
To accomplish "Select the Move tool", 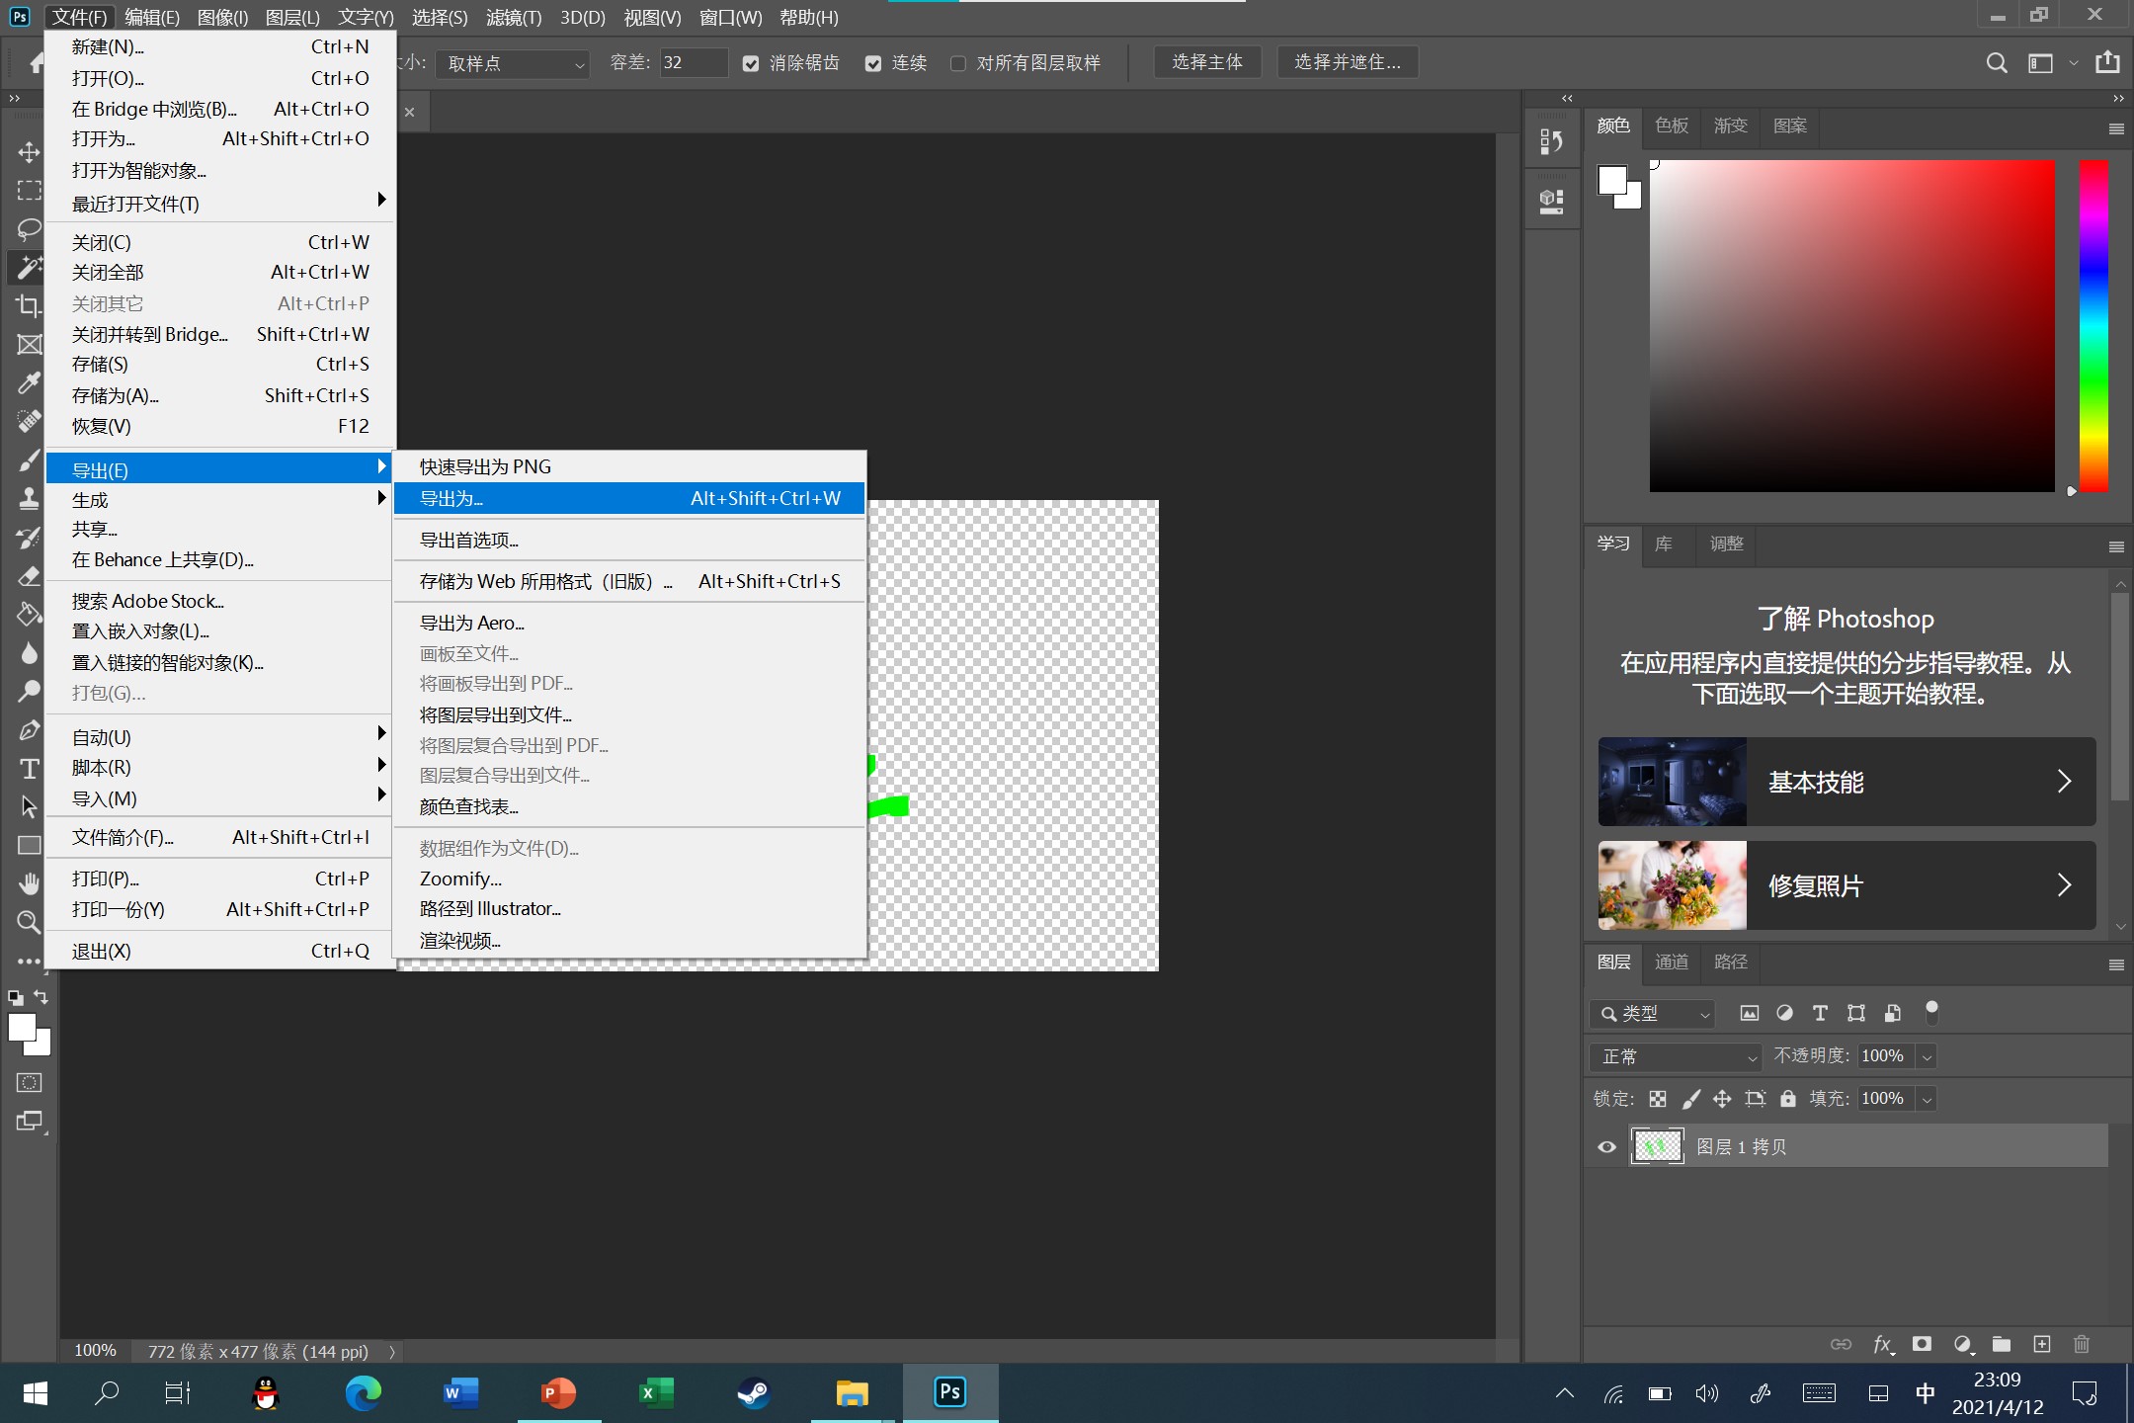I will (x=29, y=152).
